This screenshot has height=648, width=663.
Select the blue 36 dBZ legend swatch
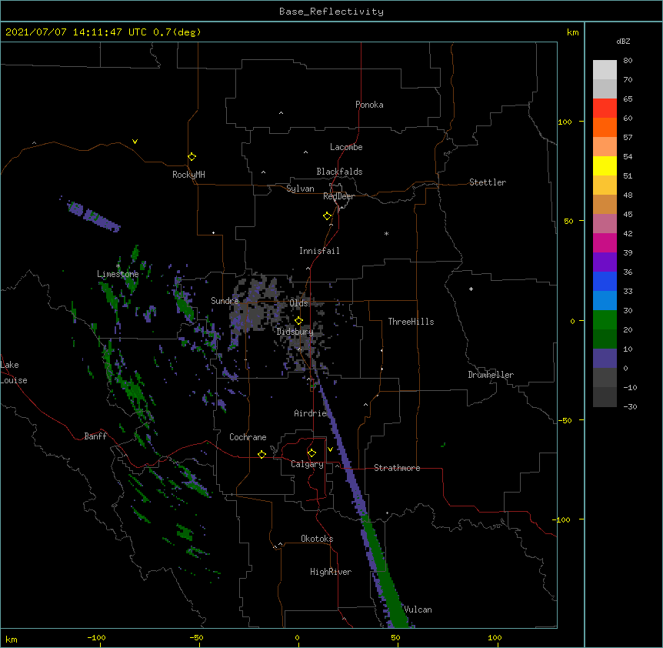point(605,281)
